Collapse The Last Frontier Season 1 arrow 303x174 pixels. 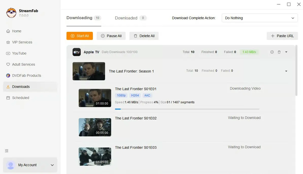click(x=286, y=71)
